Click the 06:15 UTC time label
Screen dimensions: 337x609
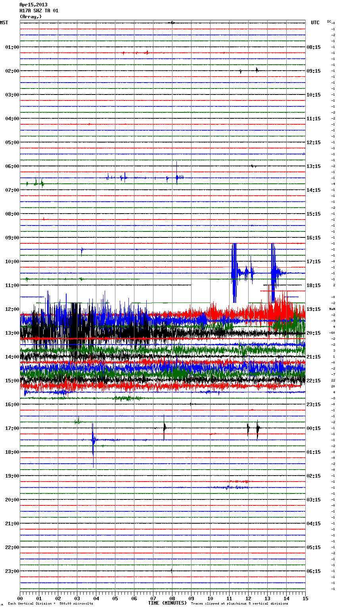(314, 571)
